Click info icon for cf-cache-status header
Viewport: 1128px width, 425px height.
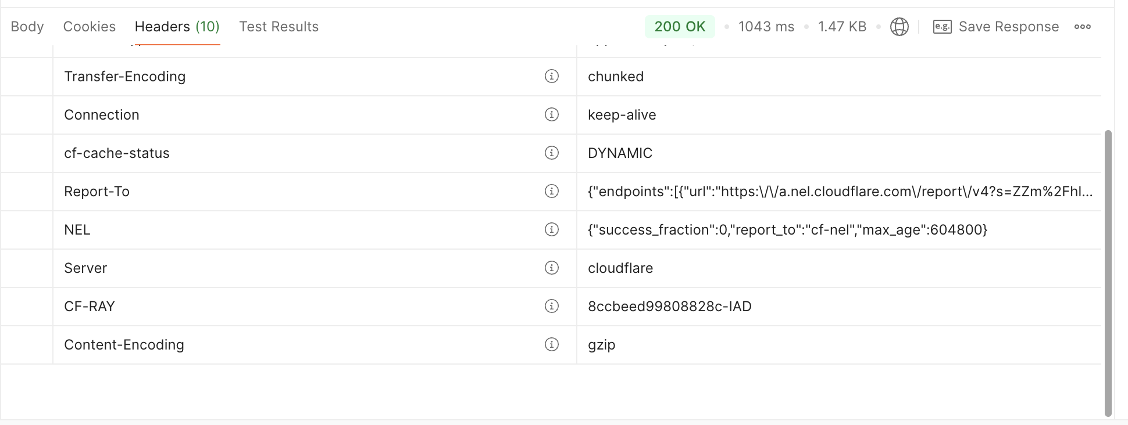tap(551, 153)
